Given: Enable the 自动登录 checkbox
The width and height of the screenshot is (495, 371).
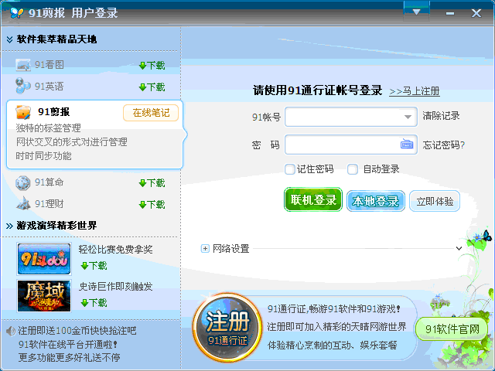Looking at the screenshot, I should (353, 169).
